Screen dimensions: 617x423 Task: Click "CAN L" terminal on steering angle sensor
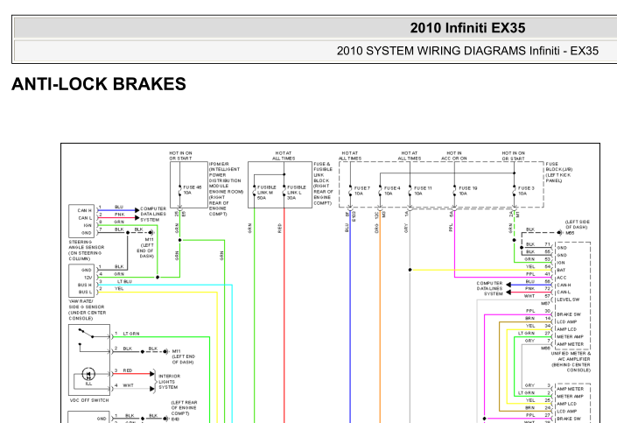click(x=84, y=218)
